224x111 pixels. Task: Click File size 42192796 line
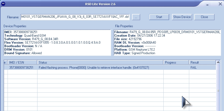click(128, 39)
